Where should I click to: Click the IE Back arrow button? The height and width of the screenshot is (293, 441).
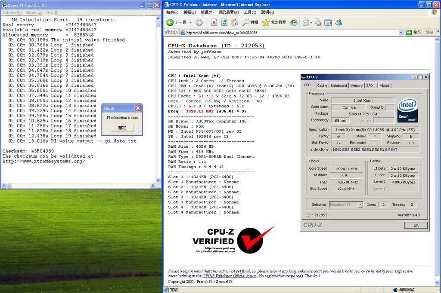pyautogui.click(x=170, y=22)
